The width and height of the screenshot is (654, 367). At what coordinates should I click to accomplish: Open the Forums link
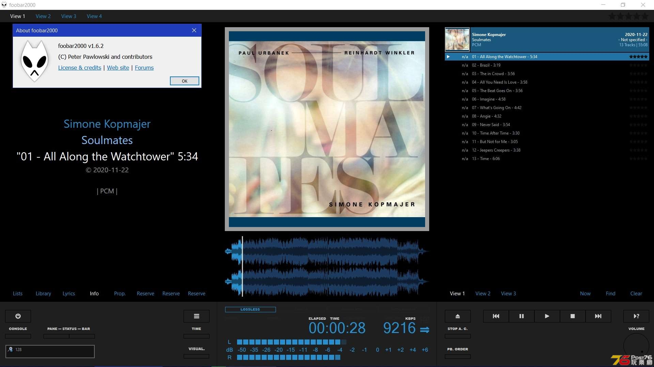144,68
